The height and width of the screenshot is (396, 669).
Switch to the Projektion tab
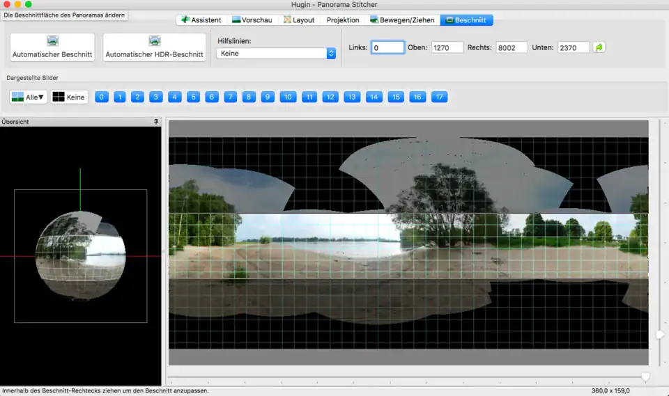[x=343, y=20]
